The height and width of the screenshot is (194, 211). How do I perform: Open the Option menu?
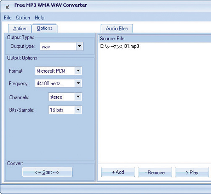23,18
